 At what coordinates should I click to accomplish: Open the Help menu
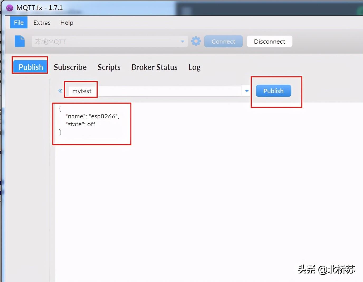(67, 23)
